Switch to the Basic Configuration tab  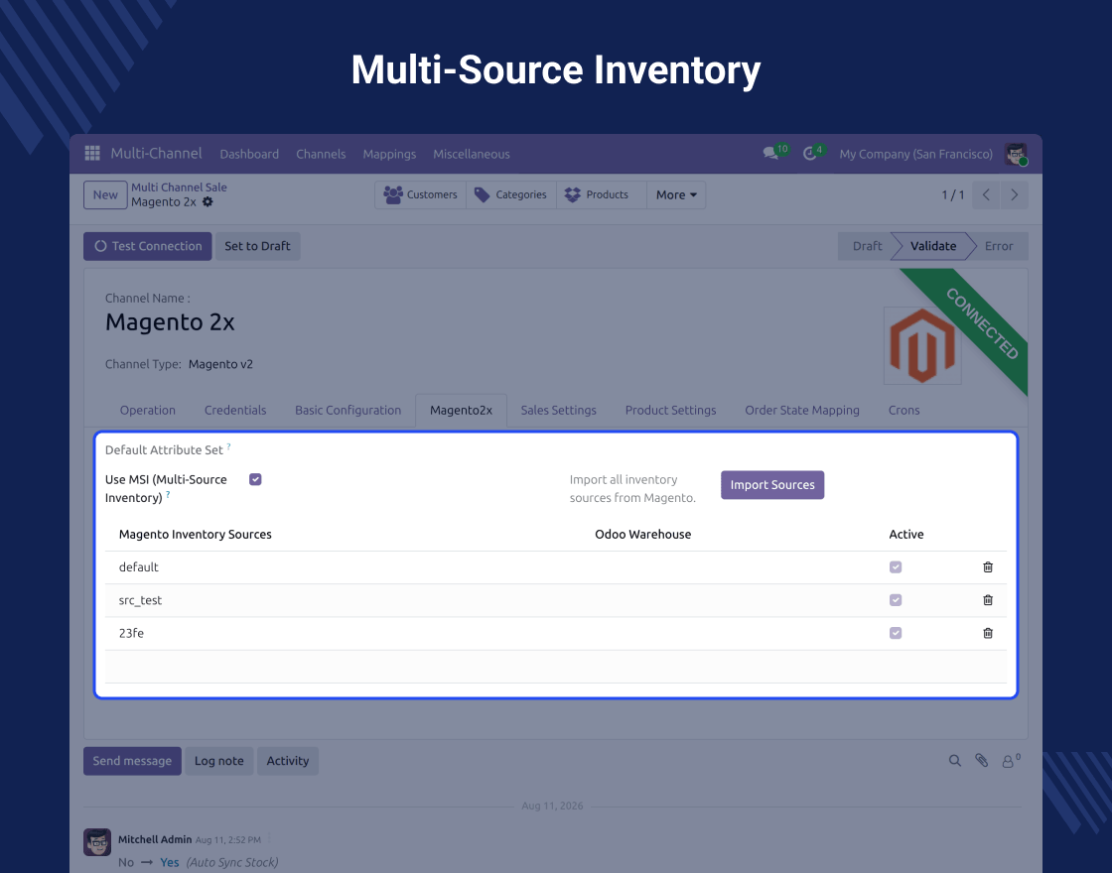point(348,411)
